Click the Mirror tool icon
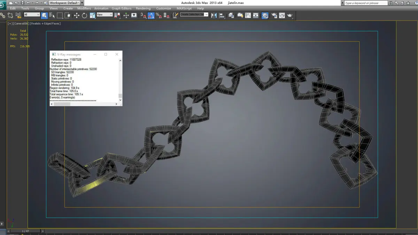Viewport: 418px width, 235px height. tap(214, 15)
